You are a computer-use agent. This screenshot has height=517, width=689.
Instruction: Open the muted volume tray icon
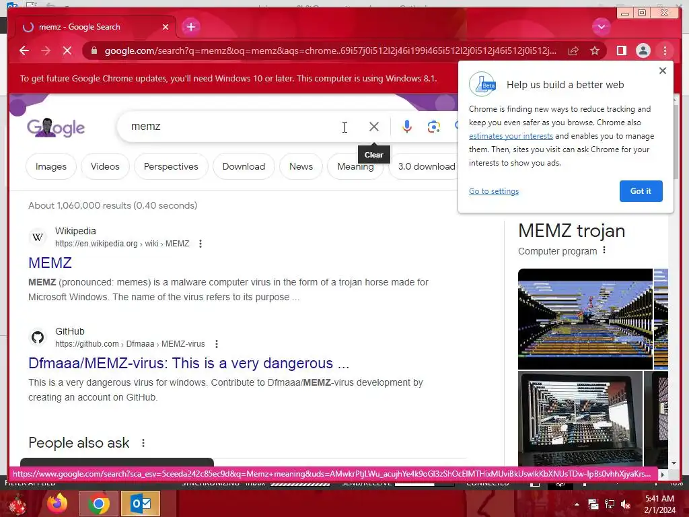coord(626,504)
